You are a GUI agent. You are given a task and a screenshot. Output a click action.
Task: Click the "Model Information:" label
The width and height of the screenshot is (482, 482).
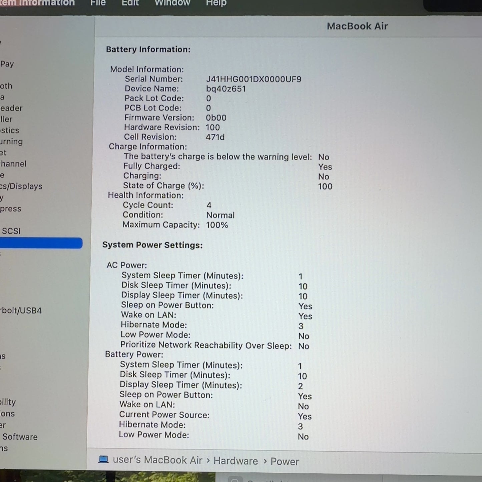point(147,69)
